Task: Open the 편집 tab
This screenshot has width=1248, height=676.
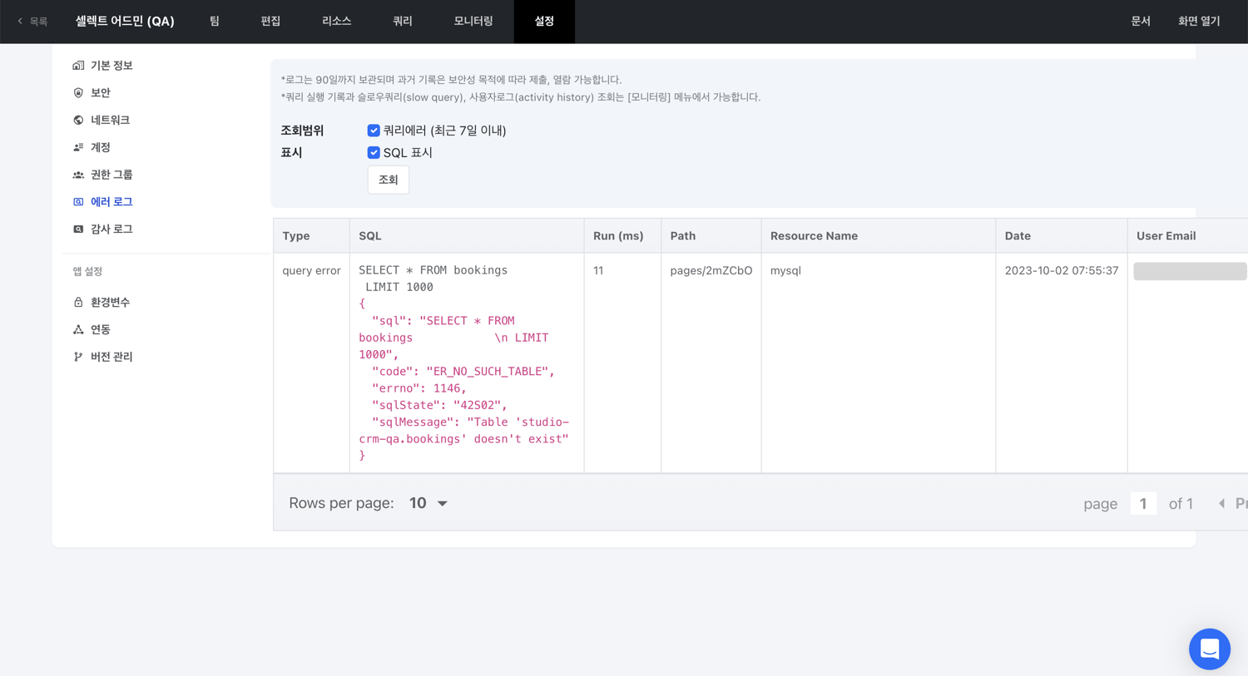Action: click(x=270, y=22)
